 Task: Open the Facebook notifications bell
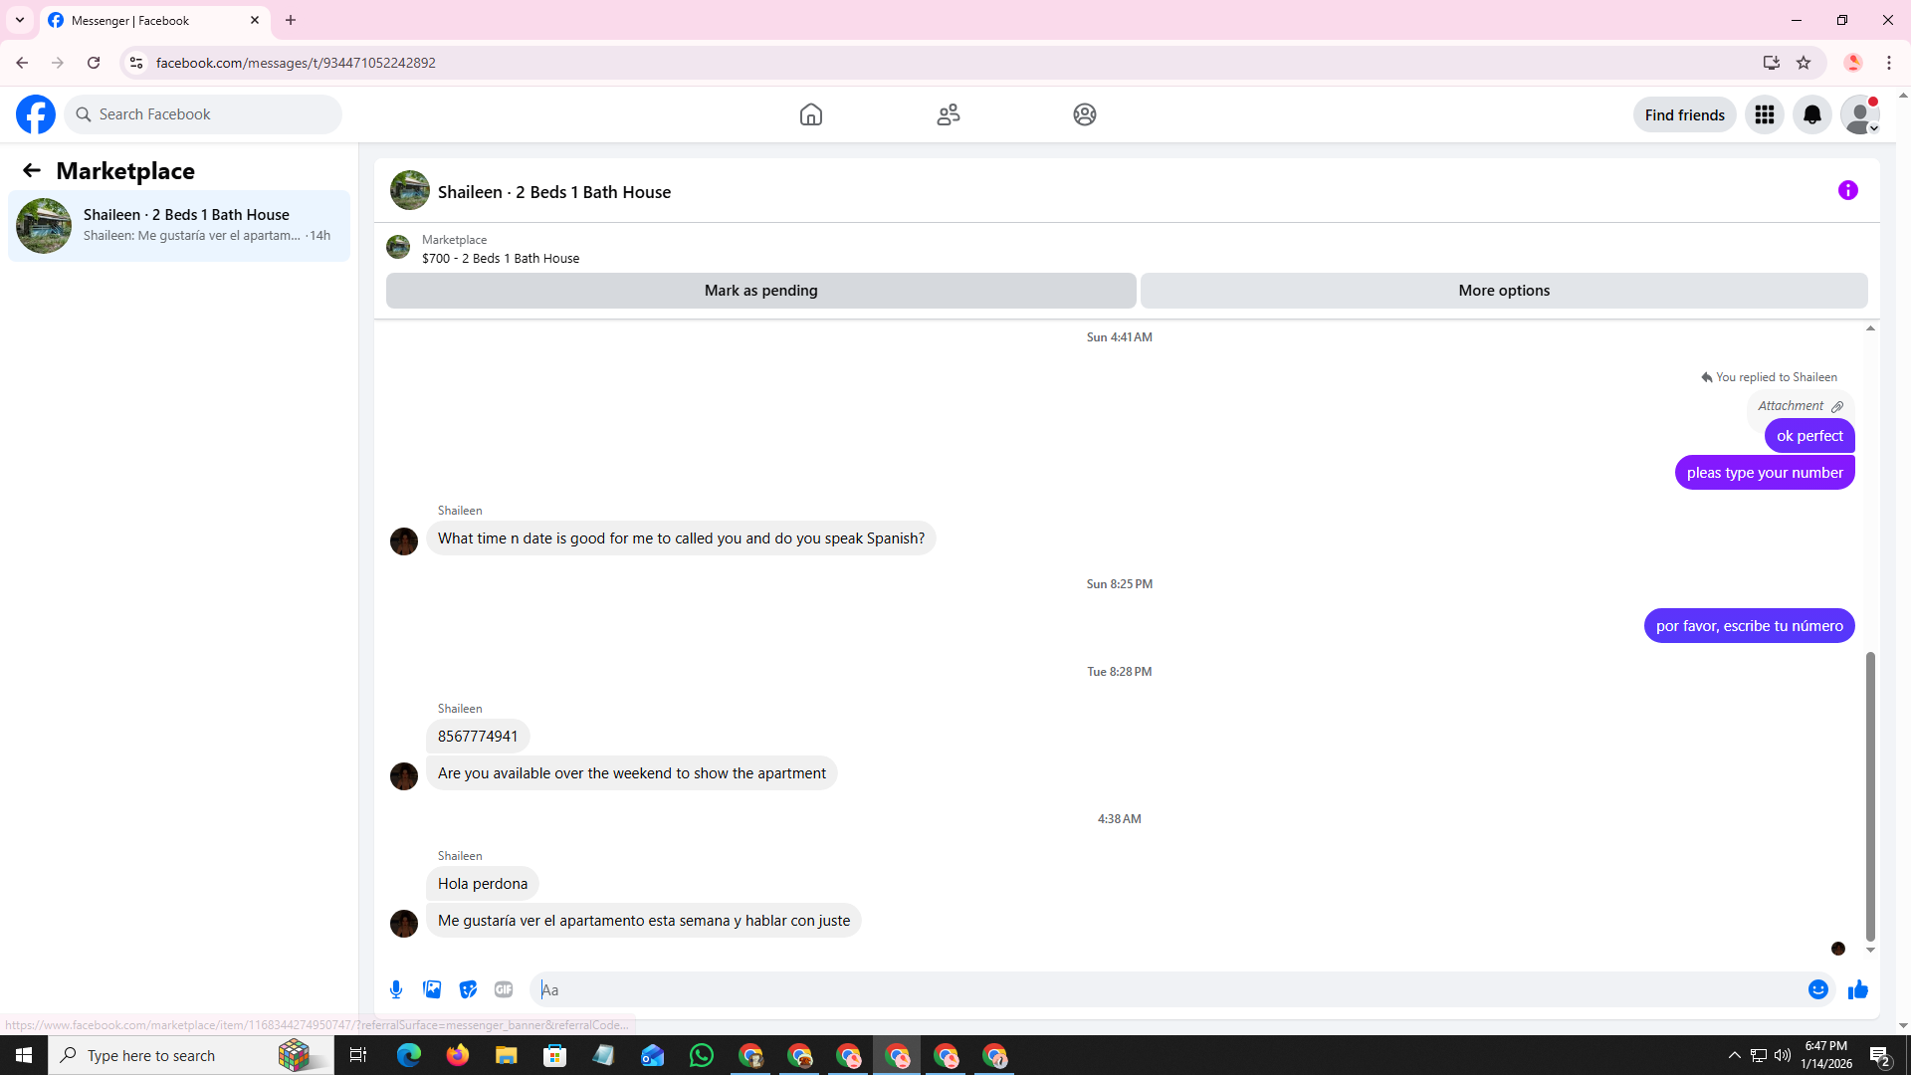pos(1811,114)
